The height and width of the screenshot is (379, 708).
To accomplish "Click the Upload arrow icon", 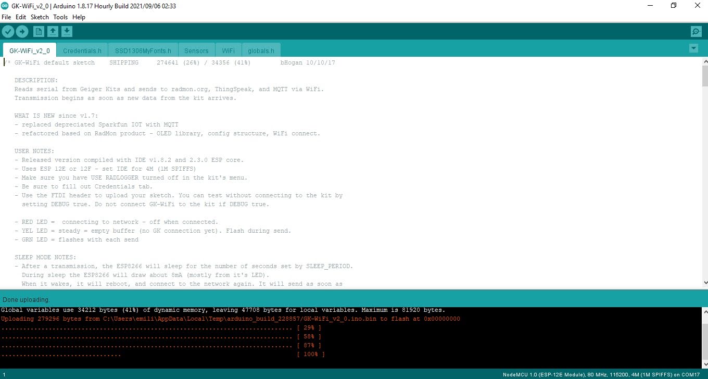I will 22,32.
